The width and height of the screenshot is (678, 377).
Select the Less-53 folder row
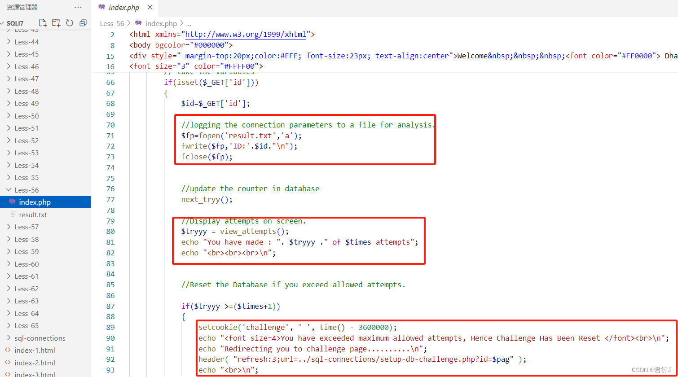point(45,153)
